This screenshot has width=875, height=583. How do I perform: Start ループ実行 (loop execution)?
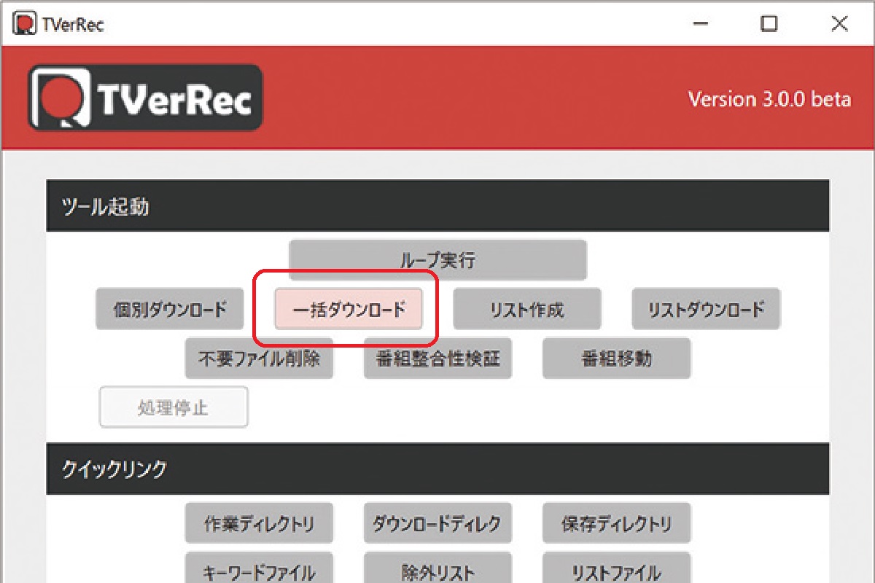tap(437, 260)
